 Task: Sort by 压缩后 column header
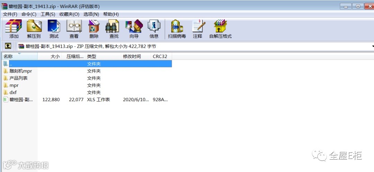coord(73,56)
